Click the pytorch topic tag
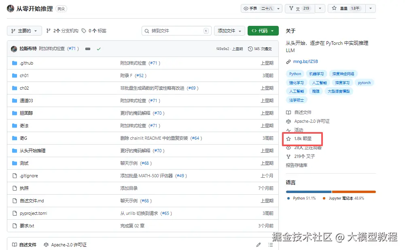The height and width of the screenshot is (250, 405). (364, 83)
